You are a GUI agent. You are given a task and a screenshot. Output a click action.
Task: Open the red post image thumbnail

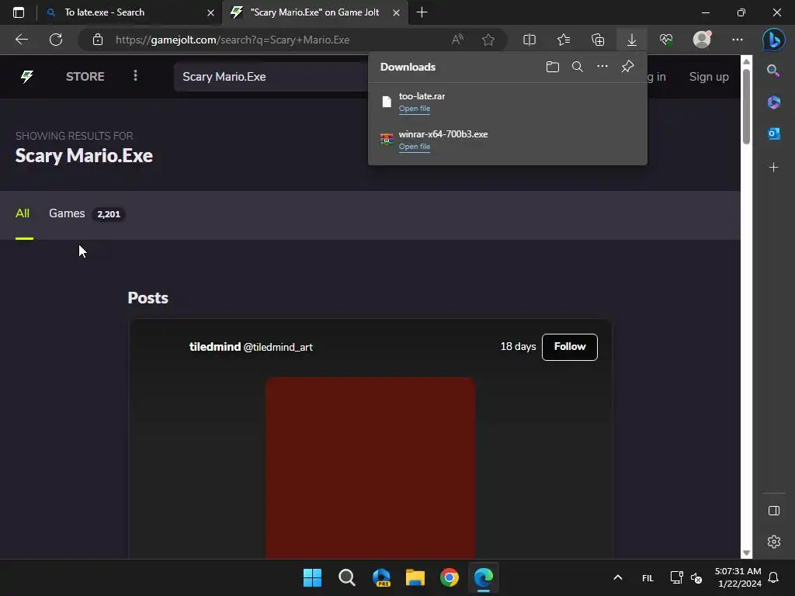tap(370, 467)
